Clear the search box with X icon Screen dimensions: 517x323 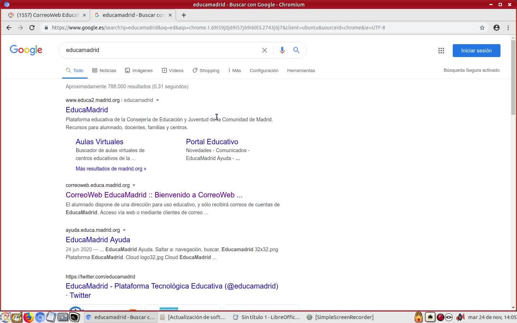click(265, 50)
